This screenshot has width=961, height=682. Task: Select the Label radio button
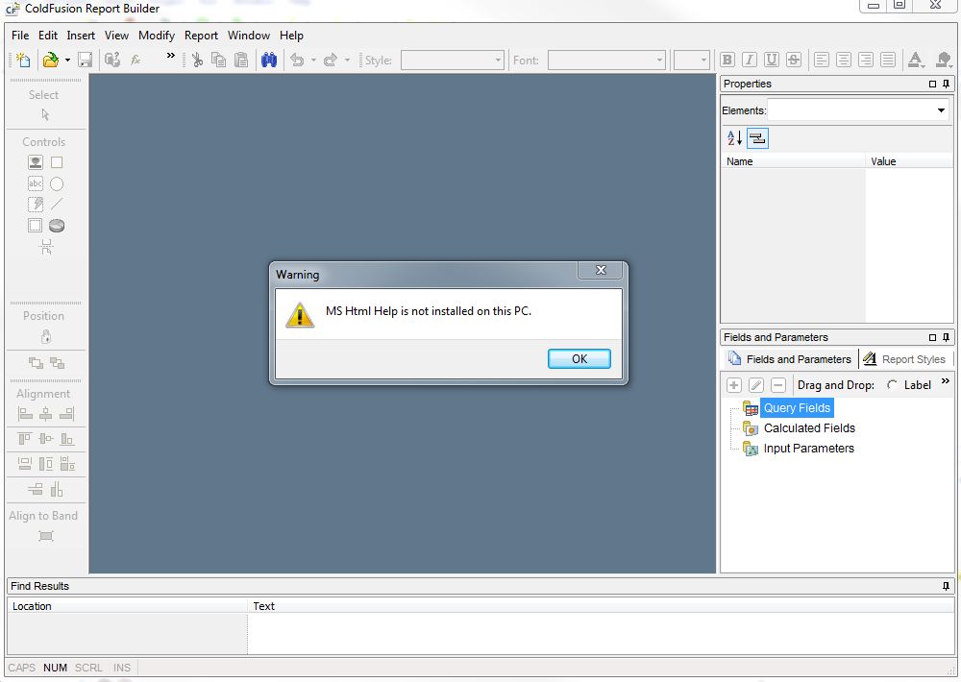[893, 385]
